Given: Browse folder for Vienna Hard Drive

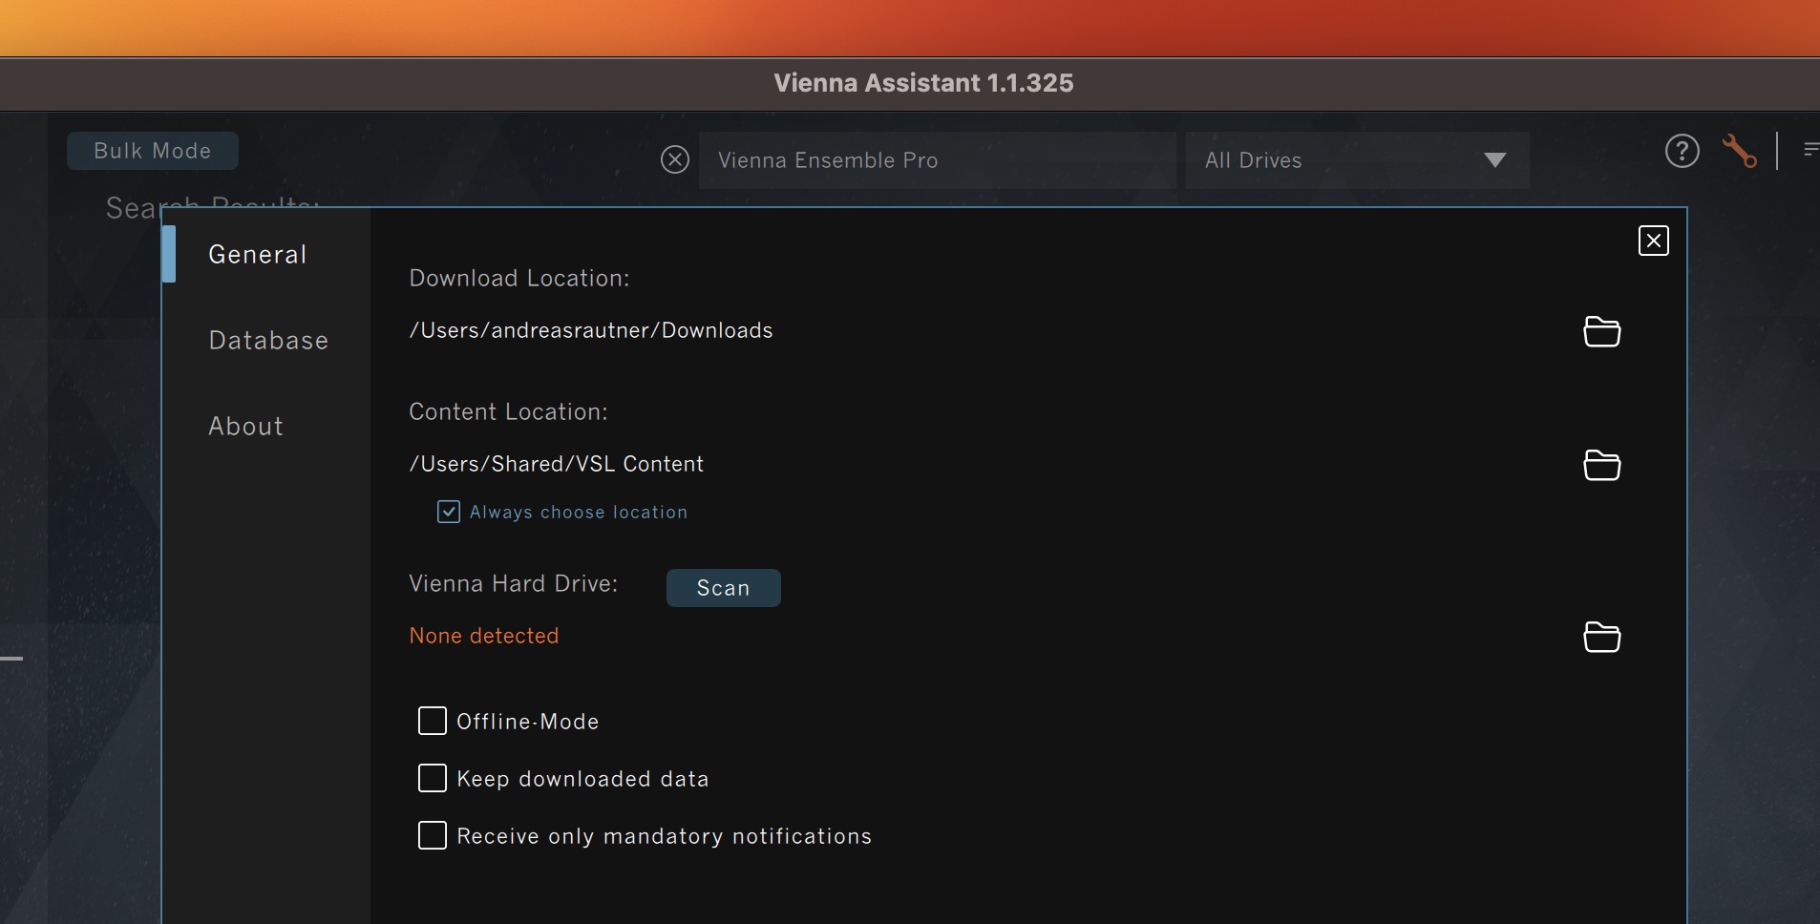Looking at the screenshot, I should click(1601, 637).
